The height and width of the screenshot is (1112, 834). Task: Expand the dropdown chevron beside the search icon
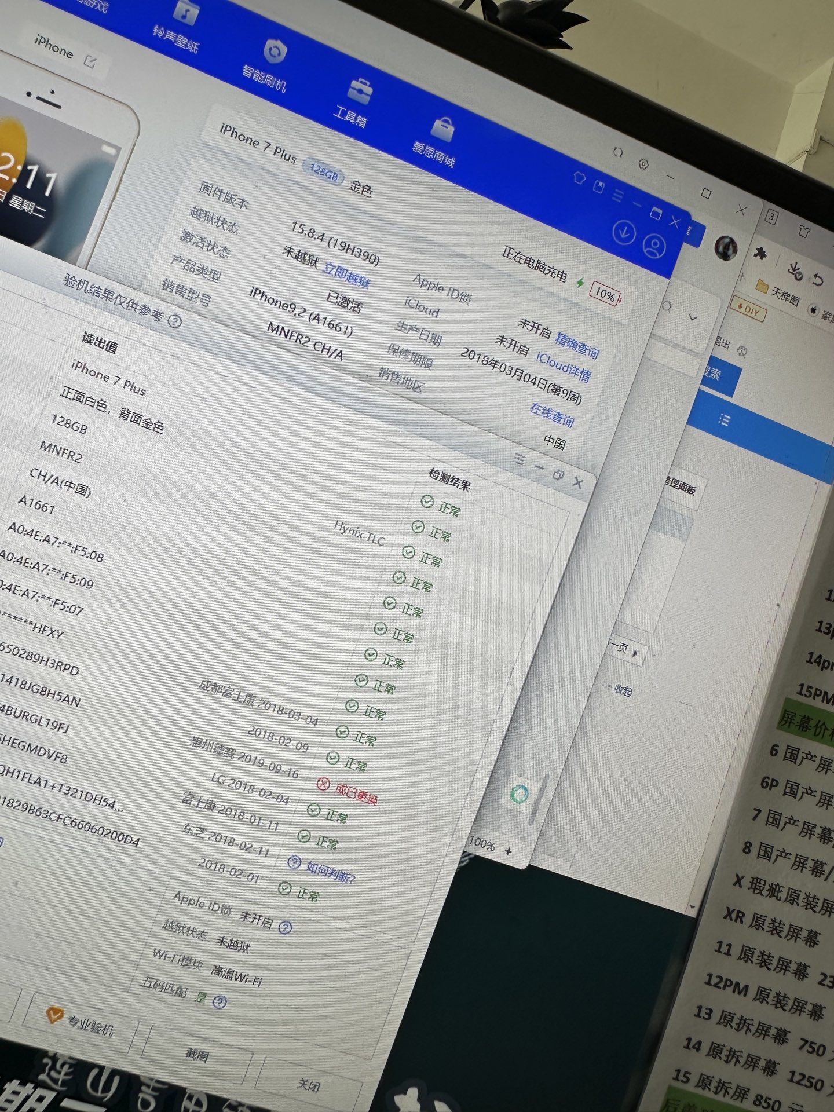[693, 317]
